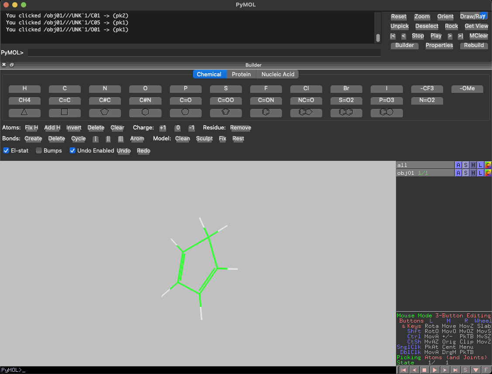The height and width of the screenshot is (374, 492).
Task: Click the Undo button in Builder
Action: [x=124, y=151]
